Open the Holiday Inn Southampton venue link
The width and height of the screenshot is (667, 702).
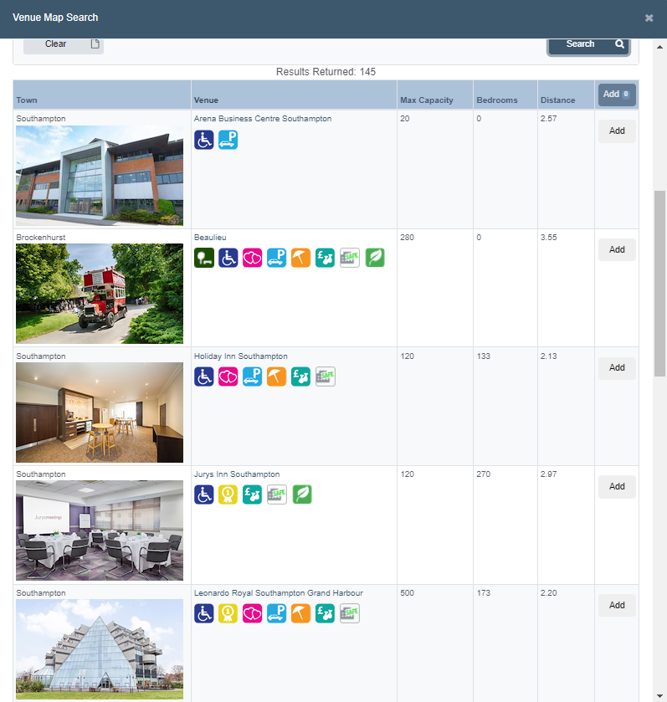[241, 356]
